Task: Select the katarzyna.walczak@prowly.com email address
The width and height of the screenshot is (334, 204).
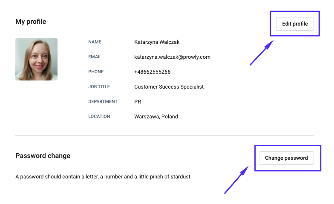Action: 172,57
